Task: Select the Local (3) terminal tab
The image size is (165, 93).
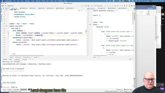Action: point(25,59)
